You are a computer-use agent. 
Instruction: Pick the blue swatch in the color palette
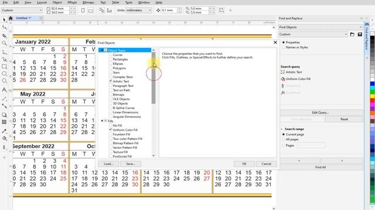click(x=373, y=84)
